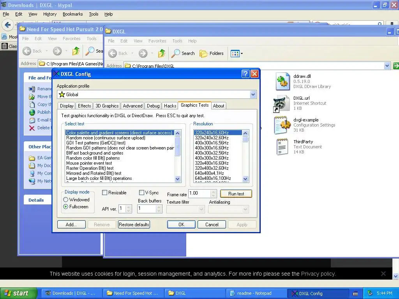Viewport: 399px width, 299px height.
Task: Click the green Go arrow beside DXGL address bar
Action: coord(396,66)
